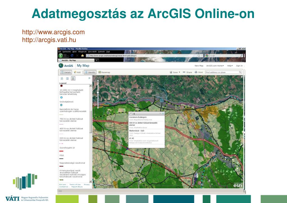Image resolution: width=287 pixels, height=203 pixels.
Task: Open the Basemap gallery
Action: pos(104,72)
